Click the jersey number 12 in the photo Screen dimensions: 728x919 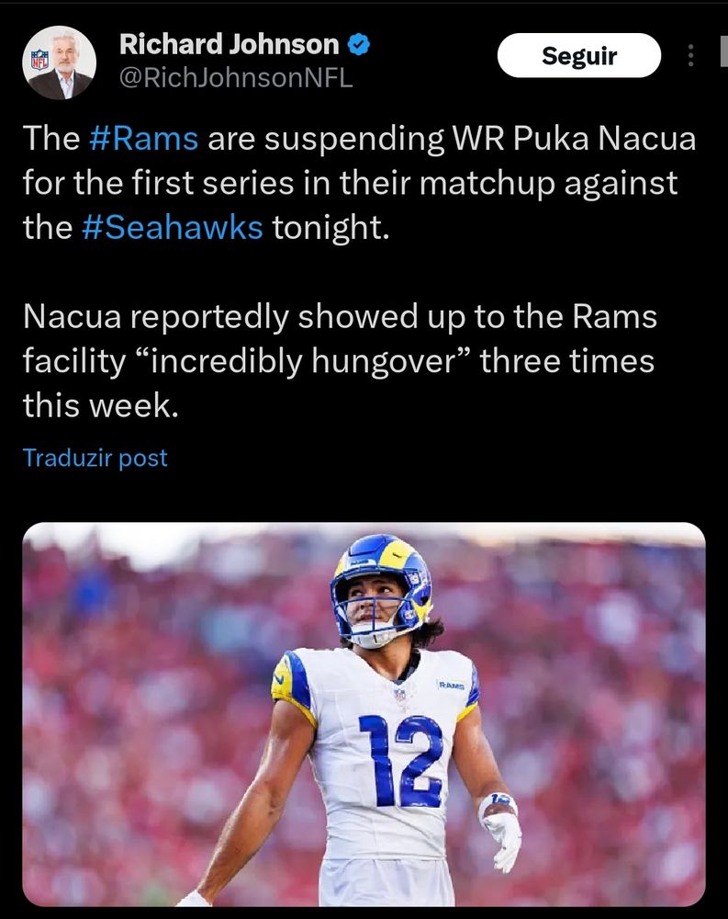coord(401,761)
